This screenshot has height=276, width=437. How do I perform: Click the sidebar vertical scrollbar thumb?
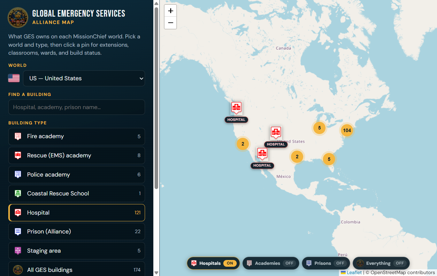click(x=156, y=98)
